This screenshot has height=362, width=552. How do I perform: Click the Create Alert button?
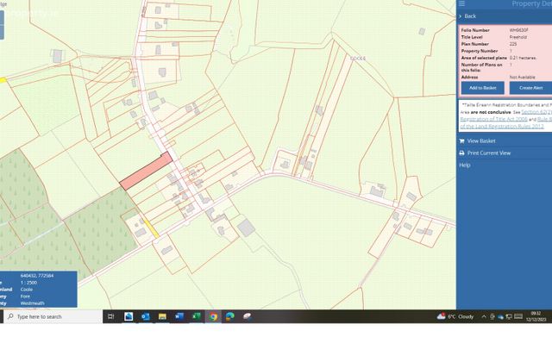[531, 88]
